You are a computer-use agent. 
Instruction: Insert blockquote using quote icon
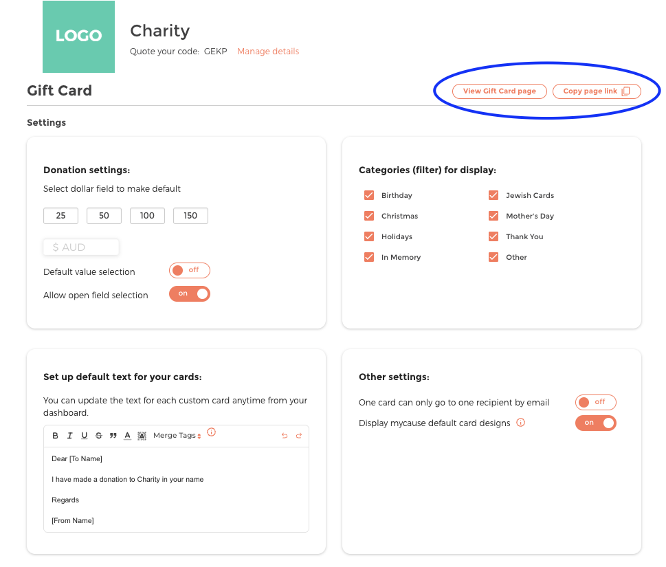coord(113,435)
